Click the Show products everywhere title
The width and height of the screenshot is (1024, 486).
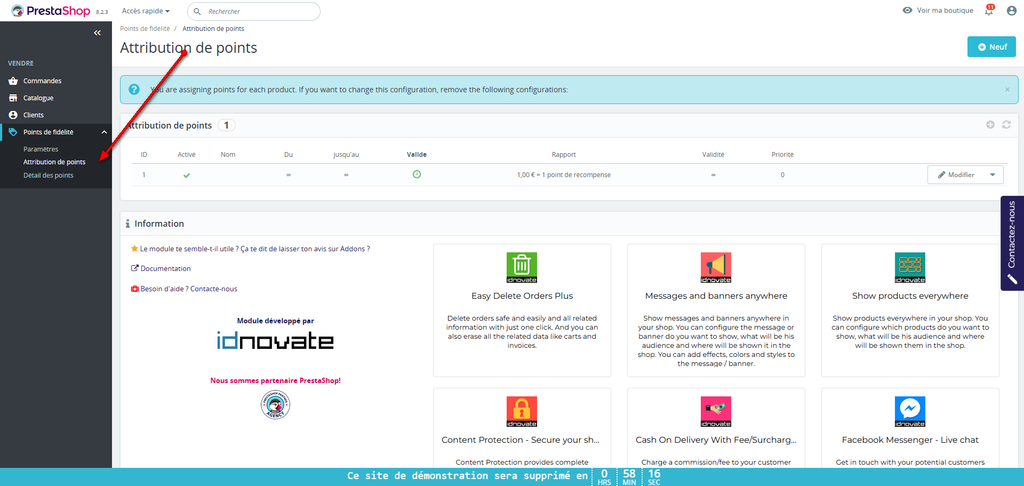910,296
